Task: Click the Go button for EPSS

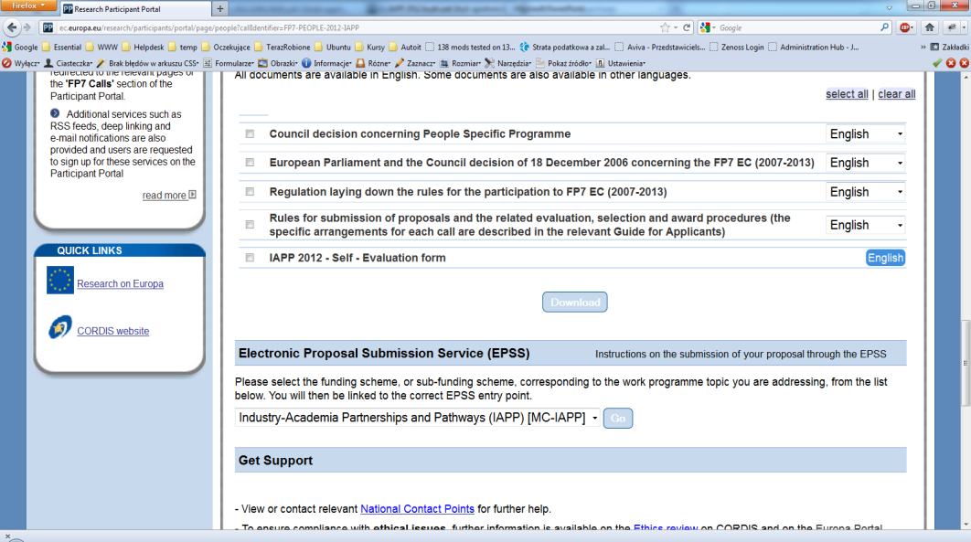Action: pos(618,419)
